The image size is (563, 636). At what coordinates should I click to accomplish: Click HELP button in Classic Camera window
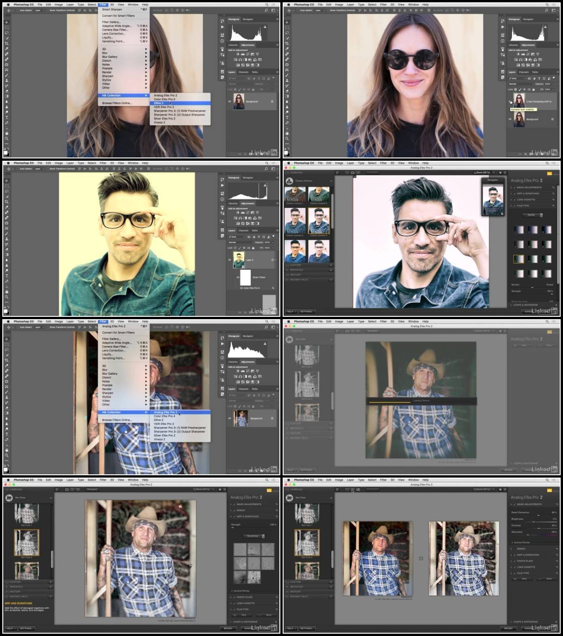[x=291, y=311]
